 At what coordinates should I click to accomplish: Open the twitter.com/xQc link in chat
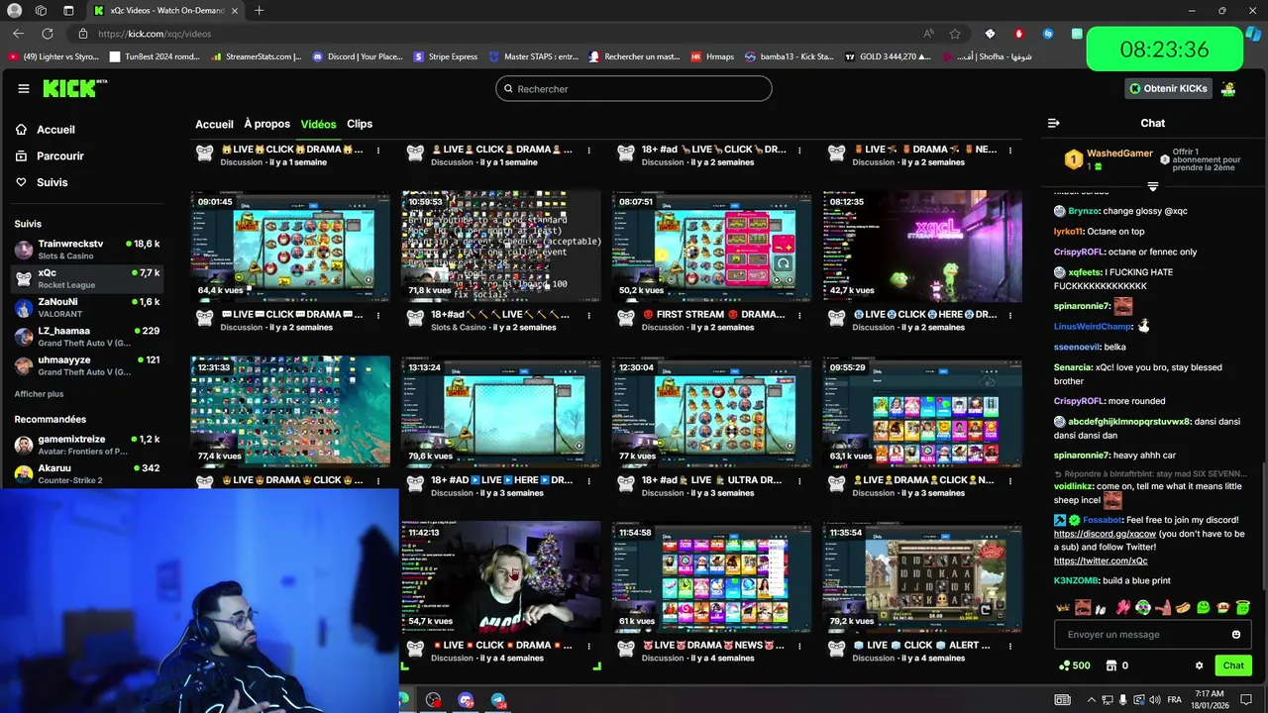pos(1101,560)
